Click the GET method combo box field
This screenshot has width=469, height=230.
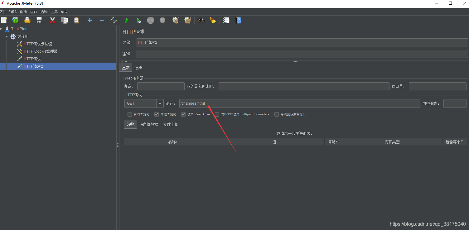[140, 103]
